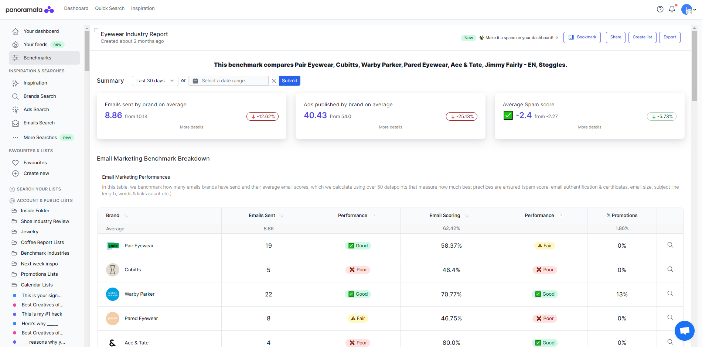Click the sidebar vertical scrollbar

[x=87, y=51]
